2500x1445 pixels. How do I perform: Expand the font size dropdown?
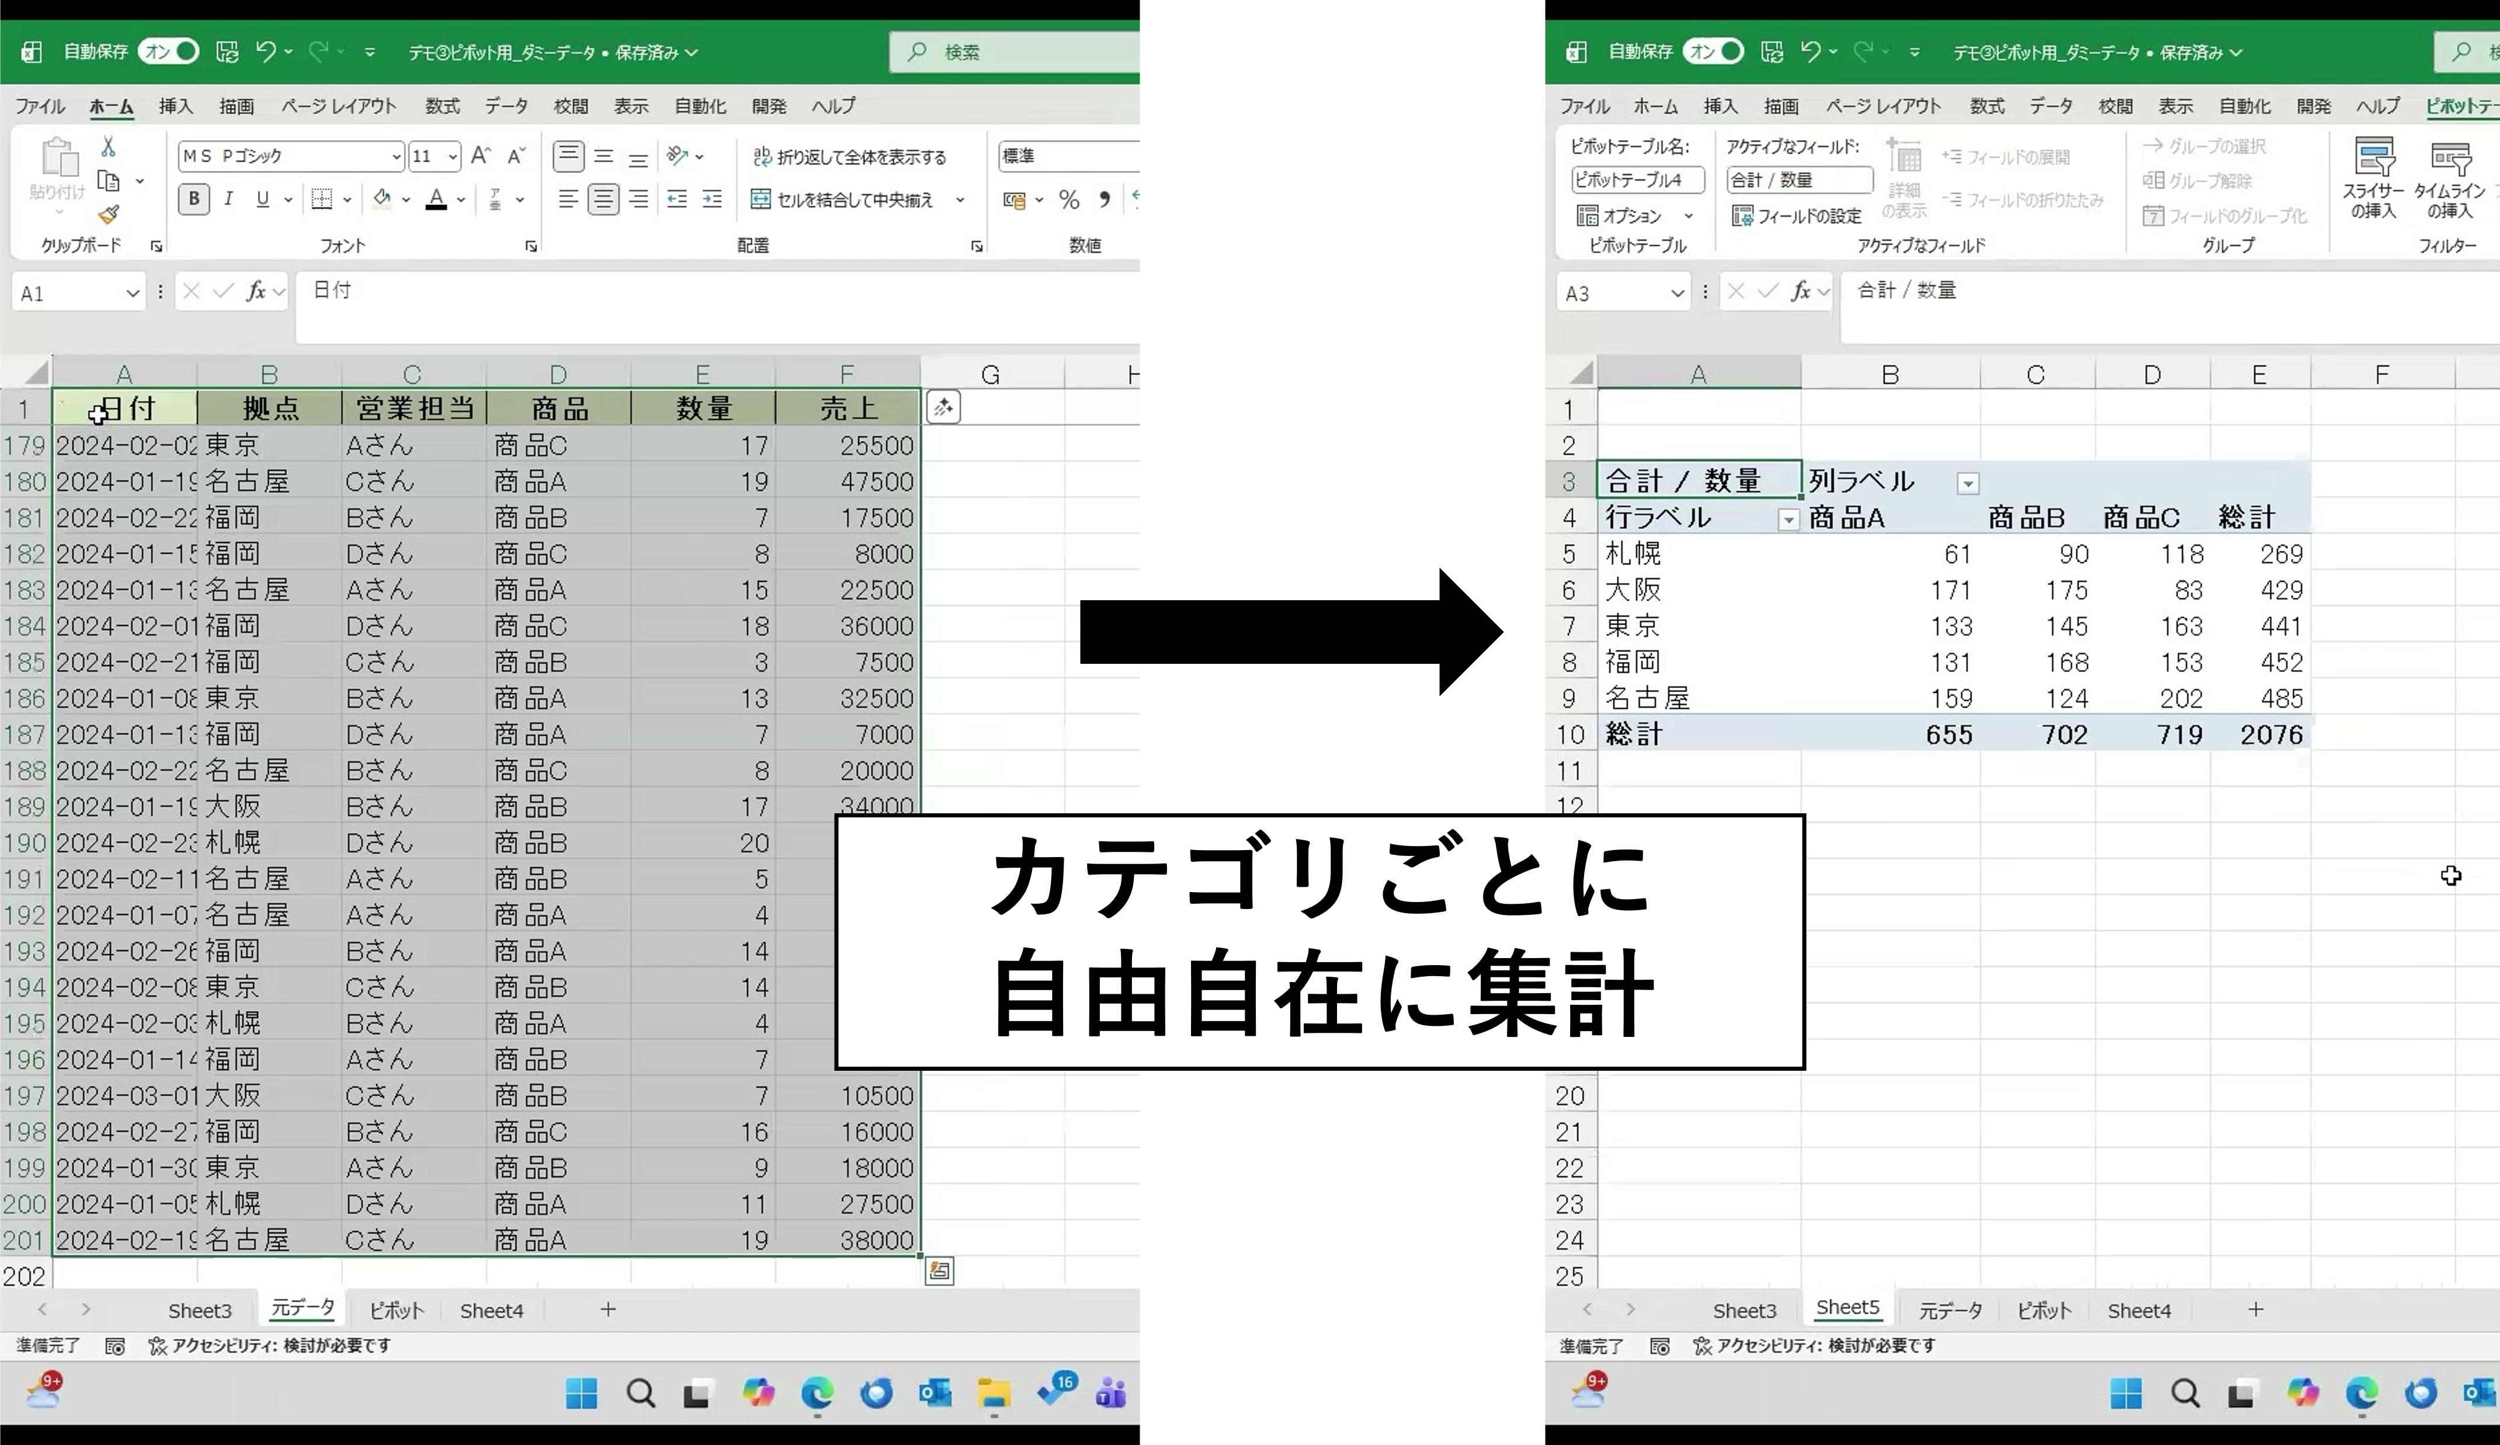453,156
